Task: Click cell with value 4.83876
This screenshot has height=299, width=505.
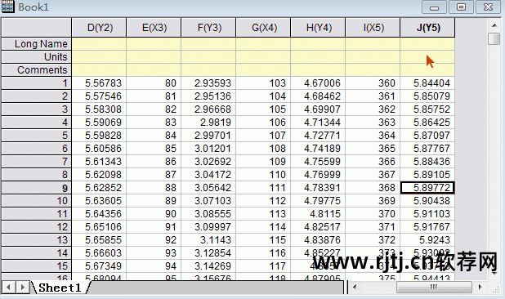Action: pos(318,240)
